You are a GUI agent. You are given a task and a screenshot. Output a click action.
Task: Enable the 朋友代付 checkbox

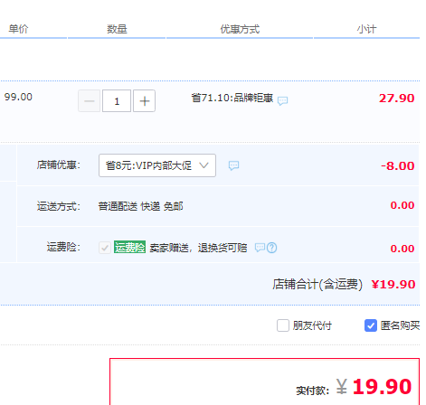[x=283, y=325]
